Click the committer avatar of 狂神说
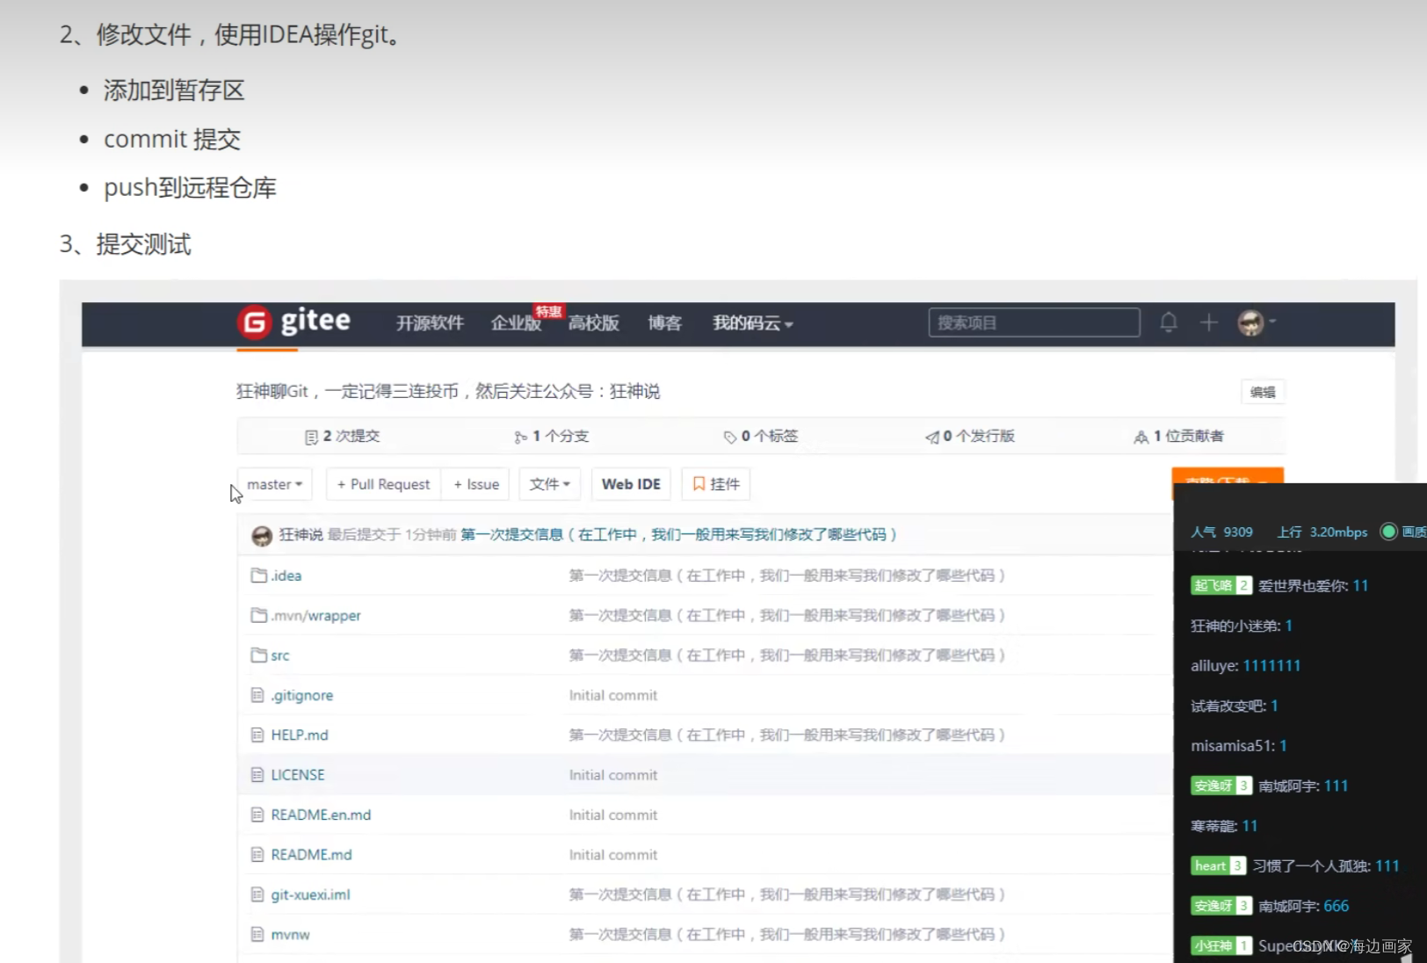The image size is (1427, 963). pyautogui.click(x=262, y=535)
